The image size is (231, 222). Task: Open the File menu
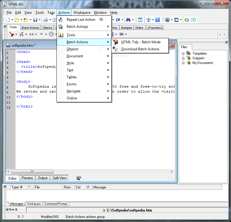(x=9, y=13)
